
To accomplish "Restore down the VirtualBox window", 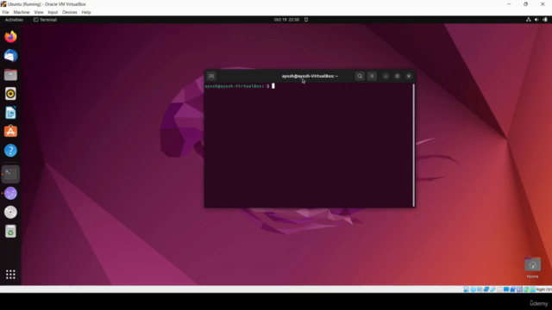I will coord(525,4).
